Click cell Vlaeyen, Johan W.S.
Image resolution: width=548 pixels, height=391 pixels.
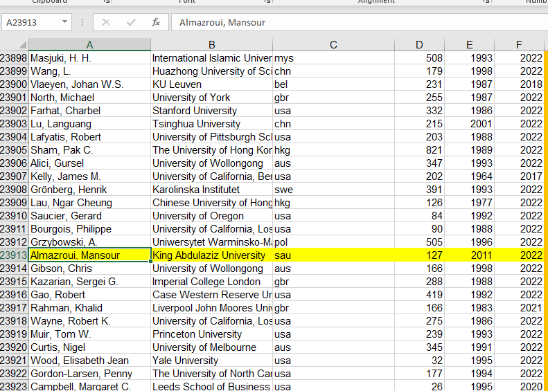pyautogui.click(x=89, y=84)
